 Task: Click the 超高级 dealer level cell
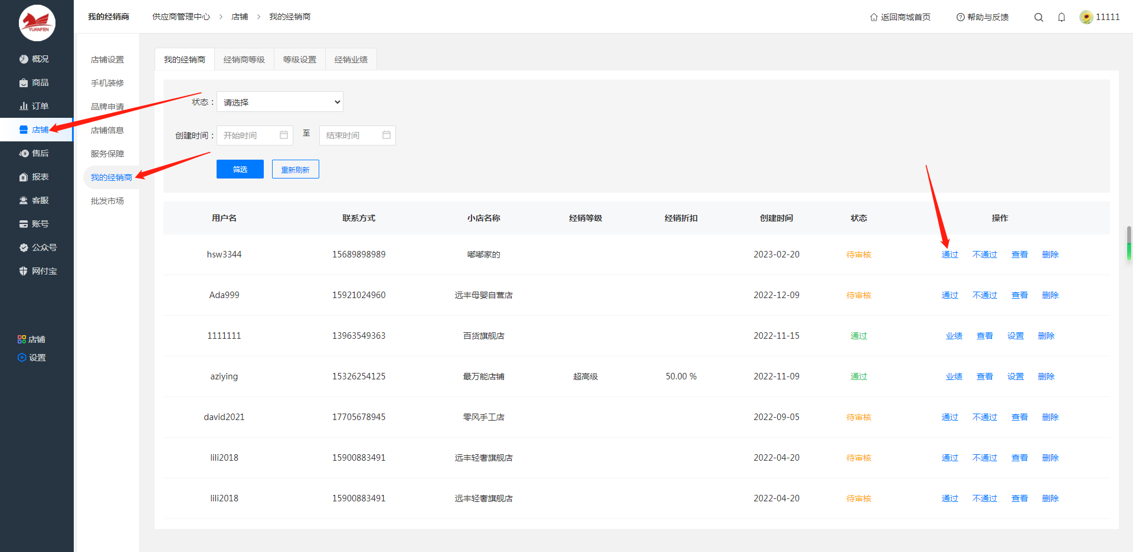click(585, 376)
